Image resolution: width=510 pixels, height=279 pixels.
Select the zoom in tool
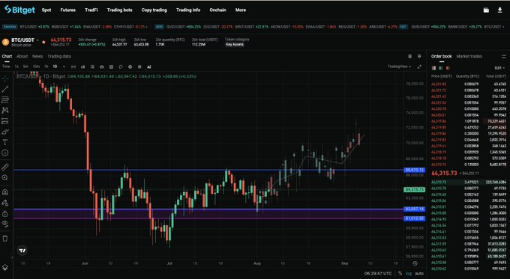tap(5, 178)
